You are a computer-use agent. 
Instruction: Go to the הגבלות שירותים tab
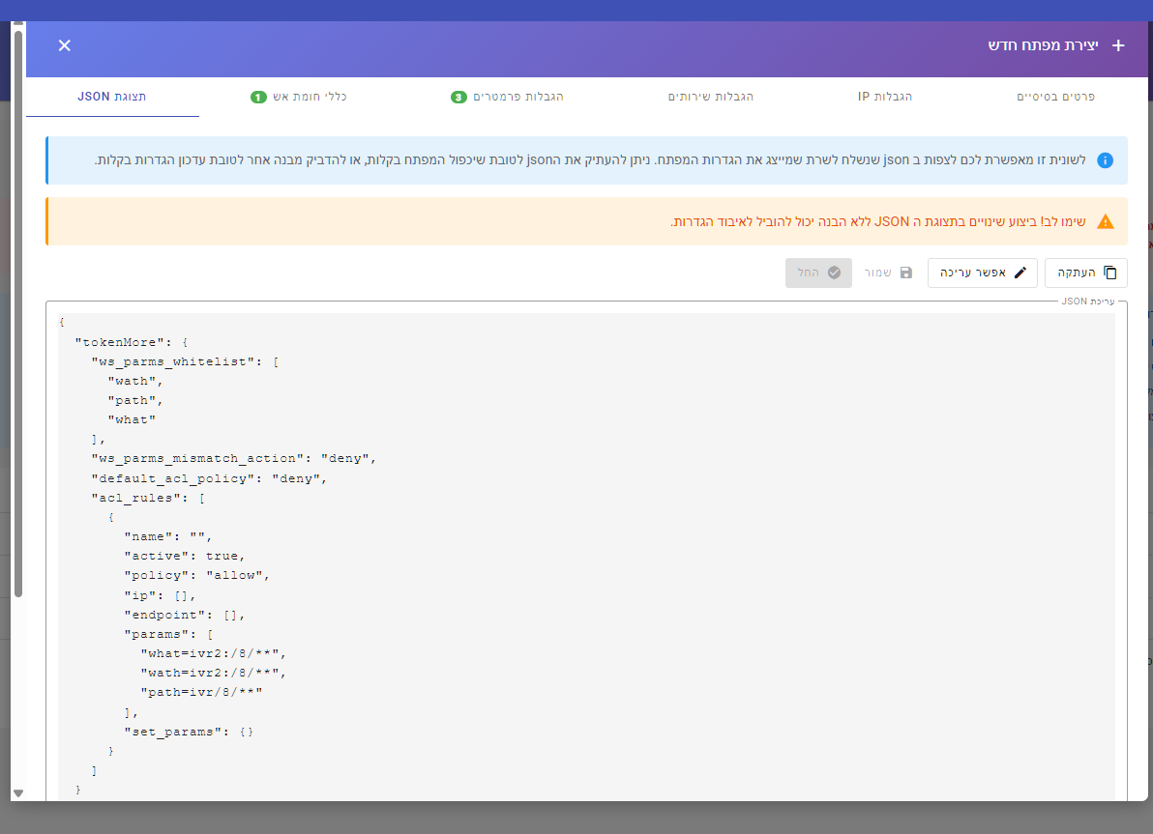pos(711,97)
